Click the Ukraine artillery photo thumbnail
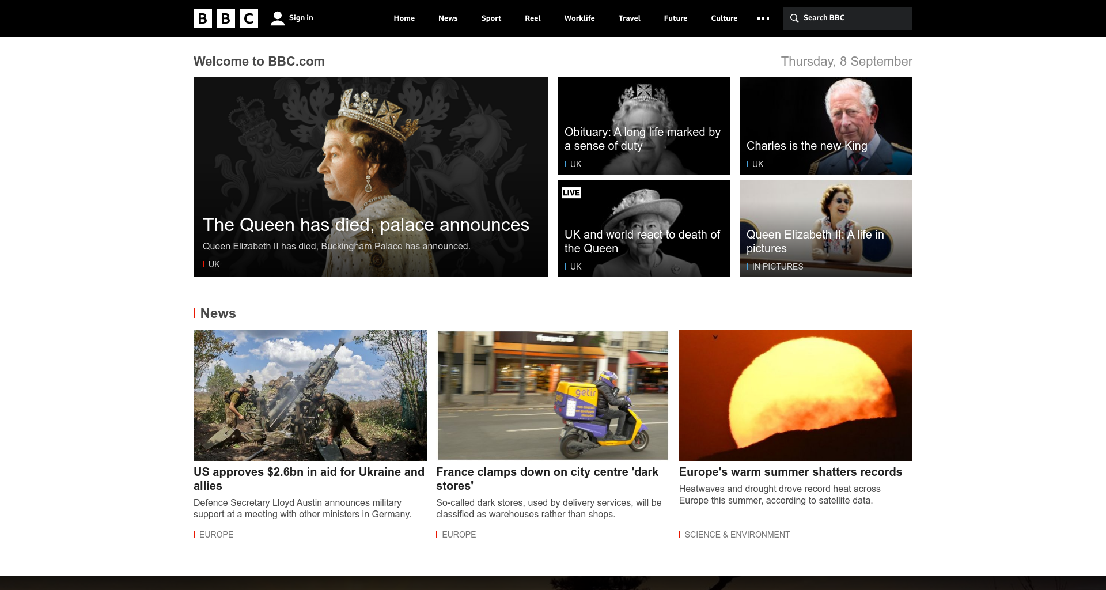Viewport: 1106px width, 590px height. coord(310,395)
